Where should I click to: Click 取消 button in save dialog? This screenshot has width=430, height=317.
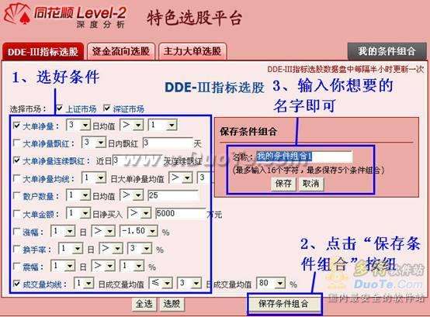[311, 184]
